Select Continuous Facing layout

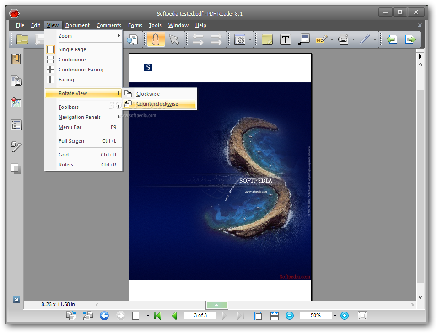[84, 70]
